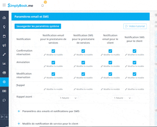This screenshot has width=157, height=127.
Task: Edit Rappel provider email template
Action: (53, 89)
